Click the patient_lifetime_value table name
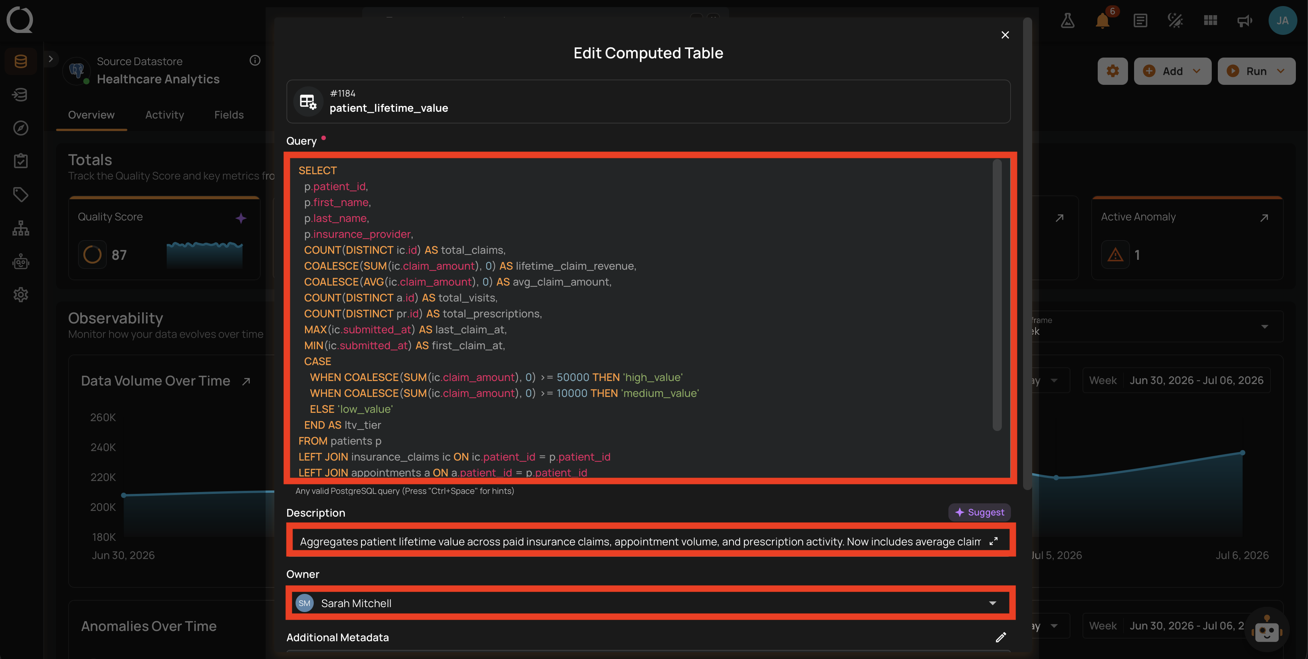The width and height of the screenshot is (1308, 659). [x=389, y=108]
